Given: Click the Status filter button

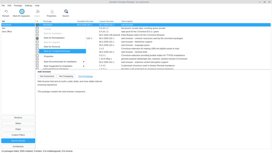Looking at the screenshot, I should 18,123.
